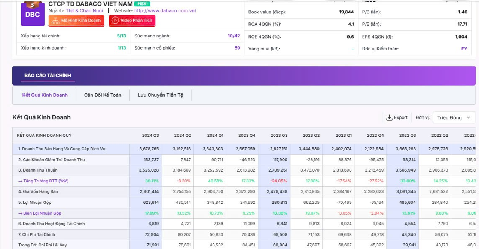Follow the Thịt & Chăn Nuôi industry link
479x249 pixels.
pos(84,11)
